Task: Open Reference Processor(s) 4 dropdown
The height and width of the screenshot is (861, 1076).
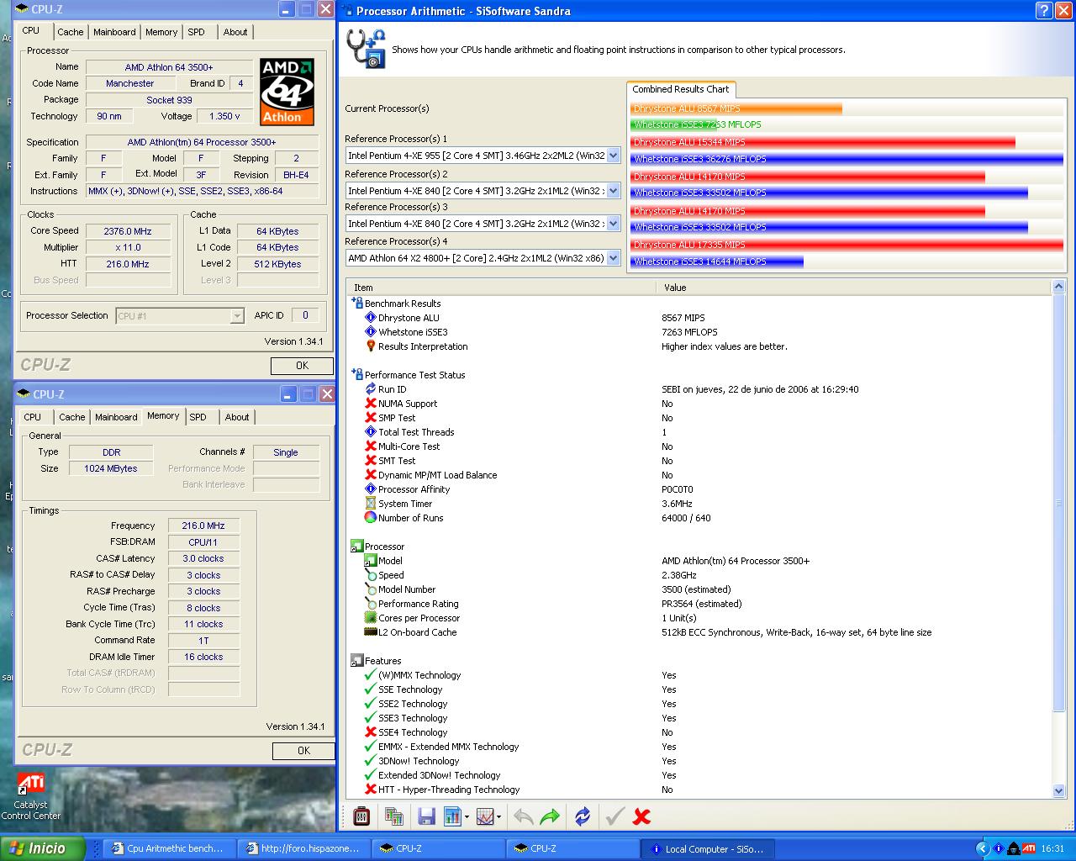Action: (x=613, y=258)
